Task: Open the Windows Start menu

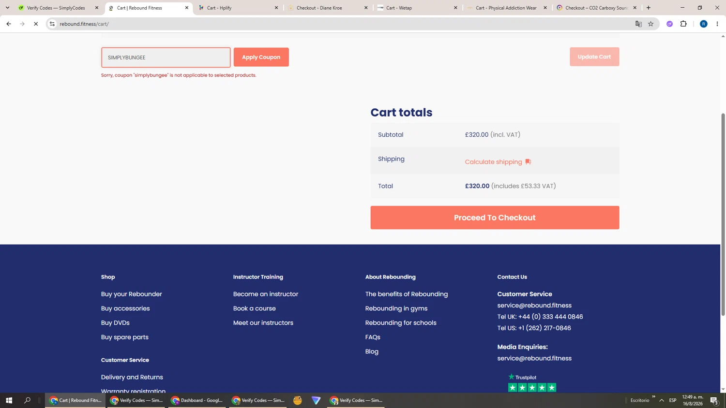Action: (9, 400)
